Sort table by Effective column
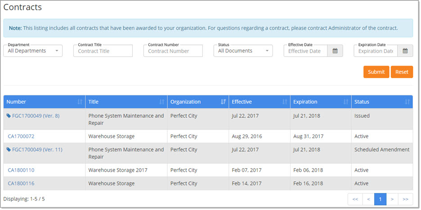Viewport: 421px width, 210px height. coord(284,102)
